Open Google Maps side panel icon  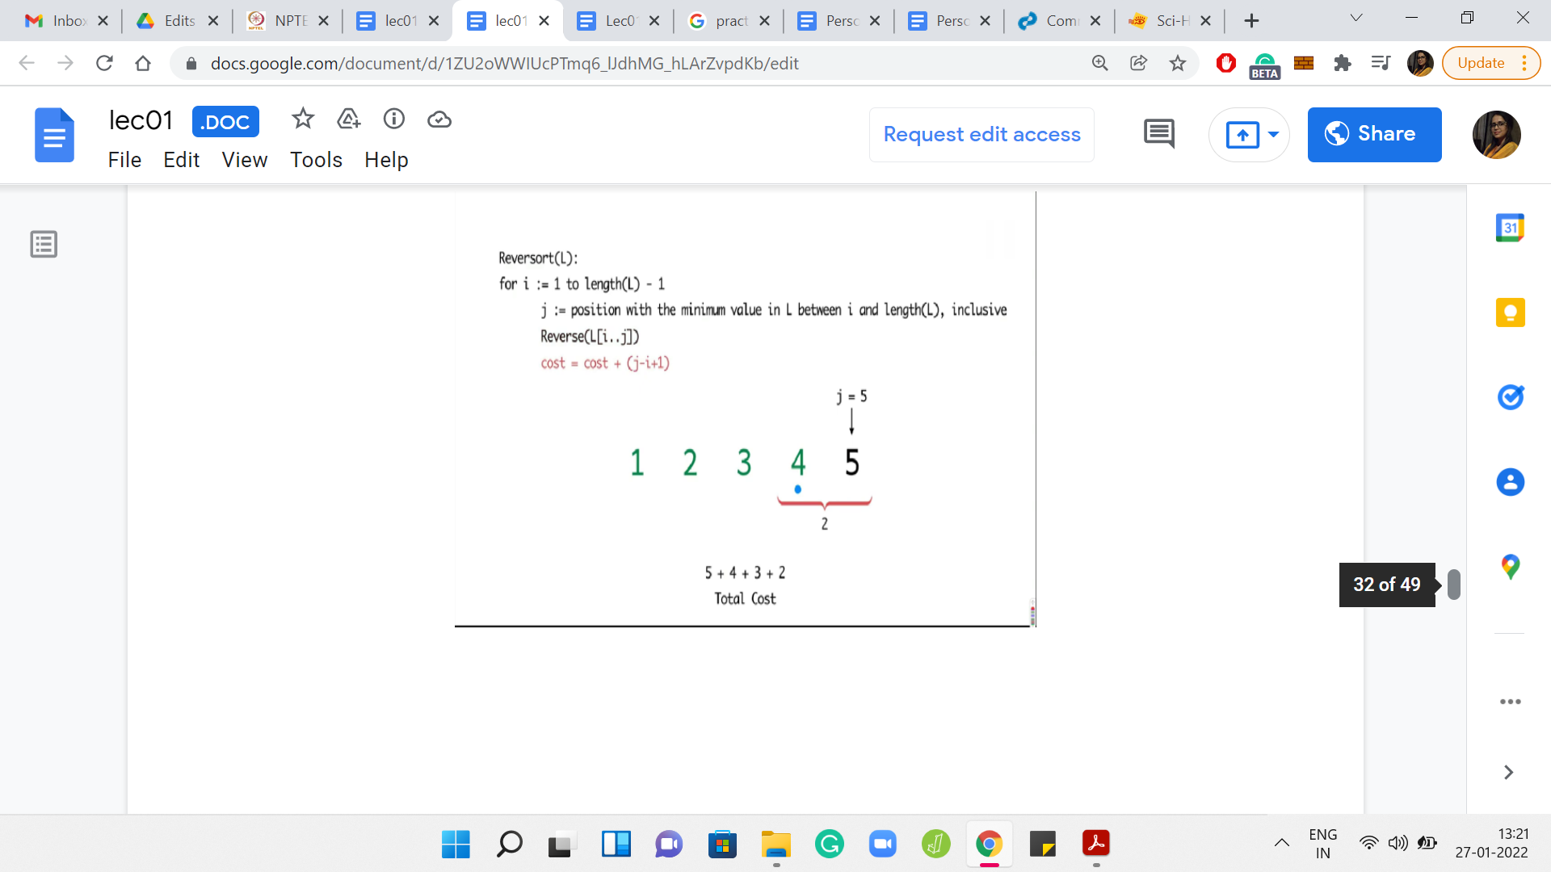(x=1510, y=567)
